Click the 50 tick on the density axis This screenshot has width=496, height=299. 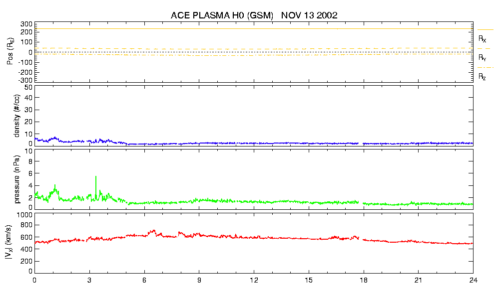28,88
